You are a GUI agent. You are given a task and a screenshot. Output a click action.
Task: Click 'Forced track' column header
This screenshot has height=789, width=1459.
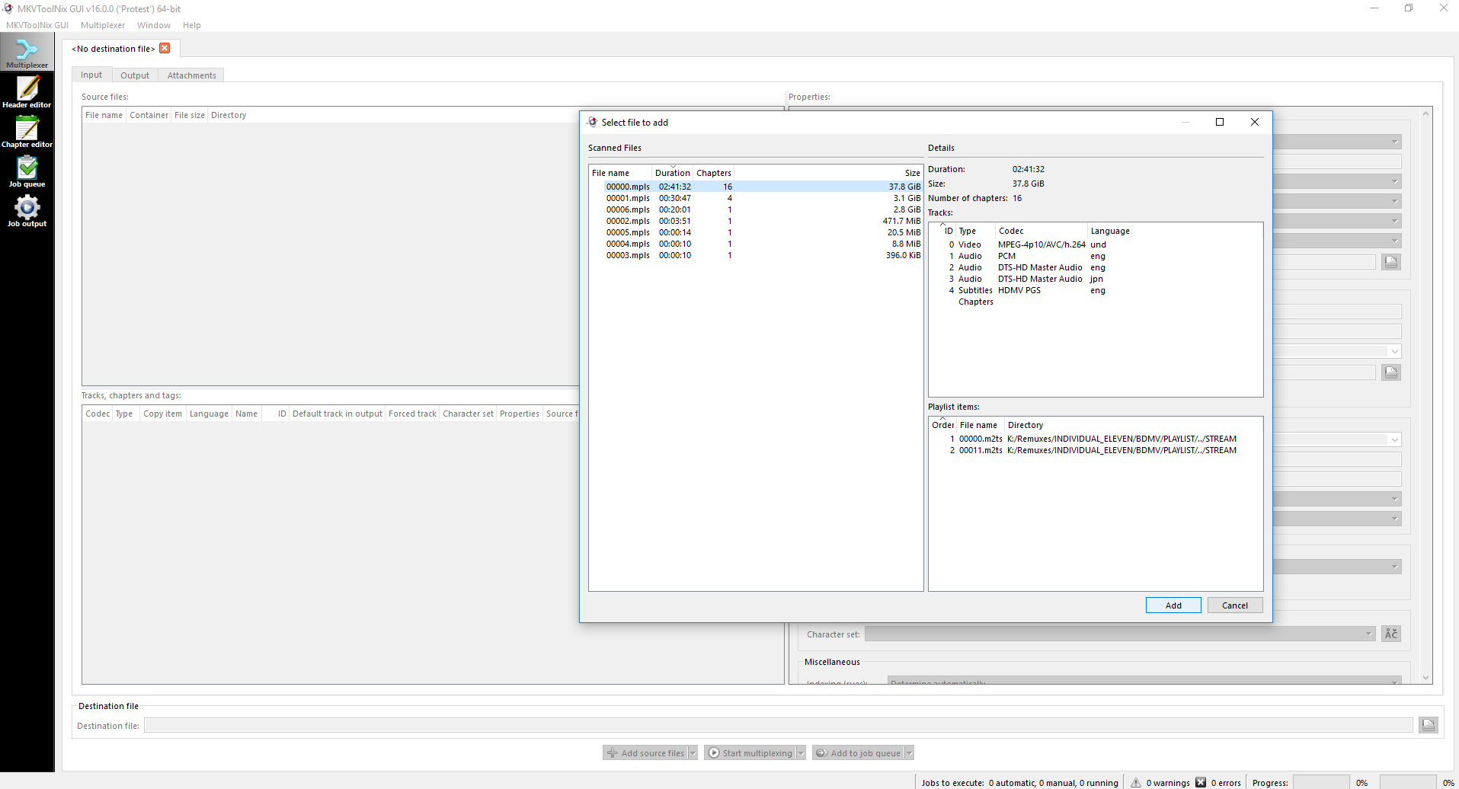(412, 414)
